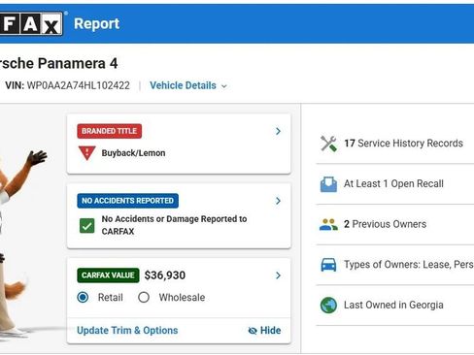This screenshot has height=355, width=474.
Task: Click the blue car Types of Owners icon
Action: [x=328, y=265]
